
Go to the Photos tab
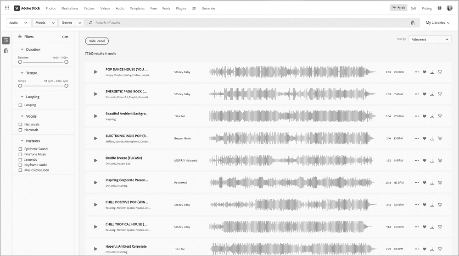pyautogui.click(x=50, y=8)
